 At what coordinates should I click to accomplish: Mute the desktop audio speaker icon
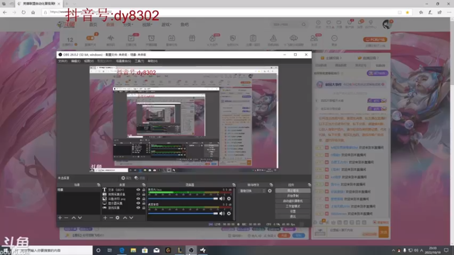(222, 214)
